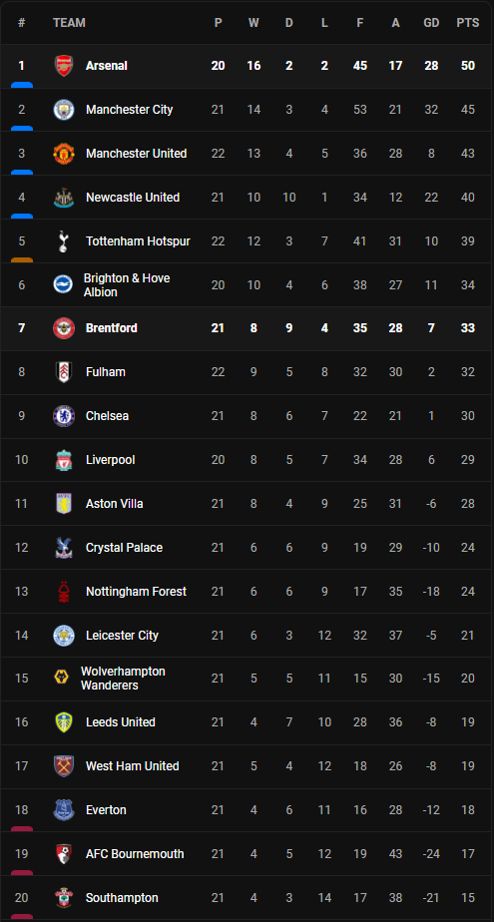Click the Manchester City club crest
This screenshot has width=494, height=922.
click(x=64, y=110)
